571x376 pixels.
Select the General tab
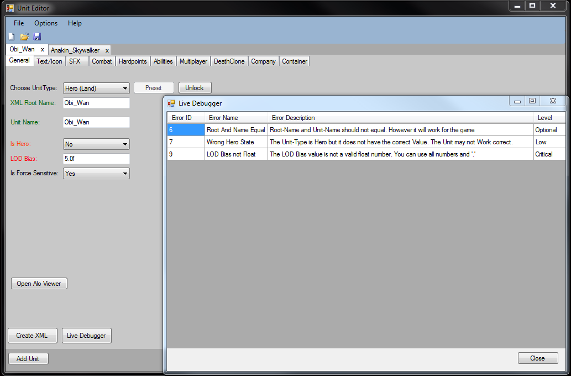click(20, 60)
